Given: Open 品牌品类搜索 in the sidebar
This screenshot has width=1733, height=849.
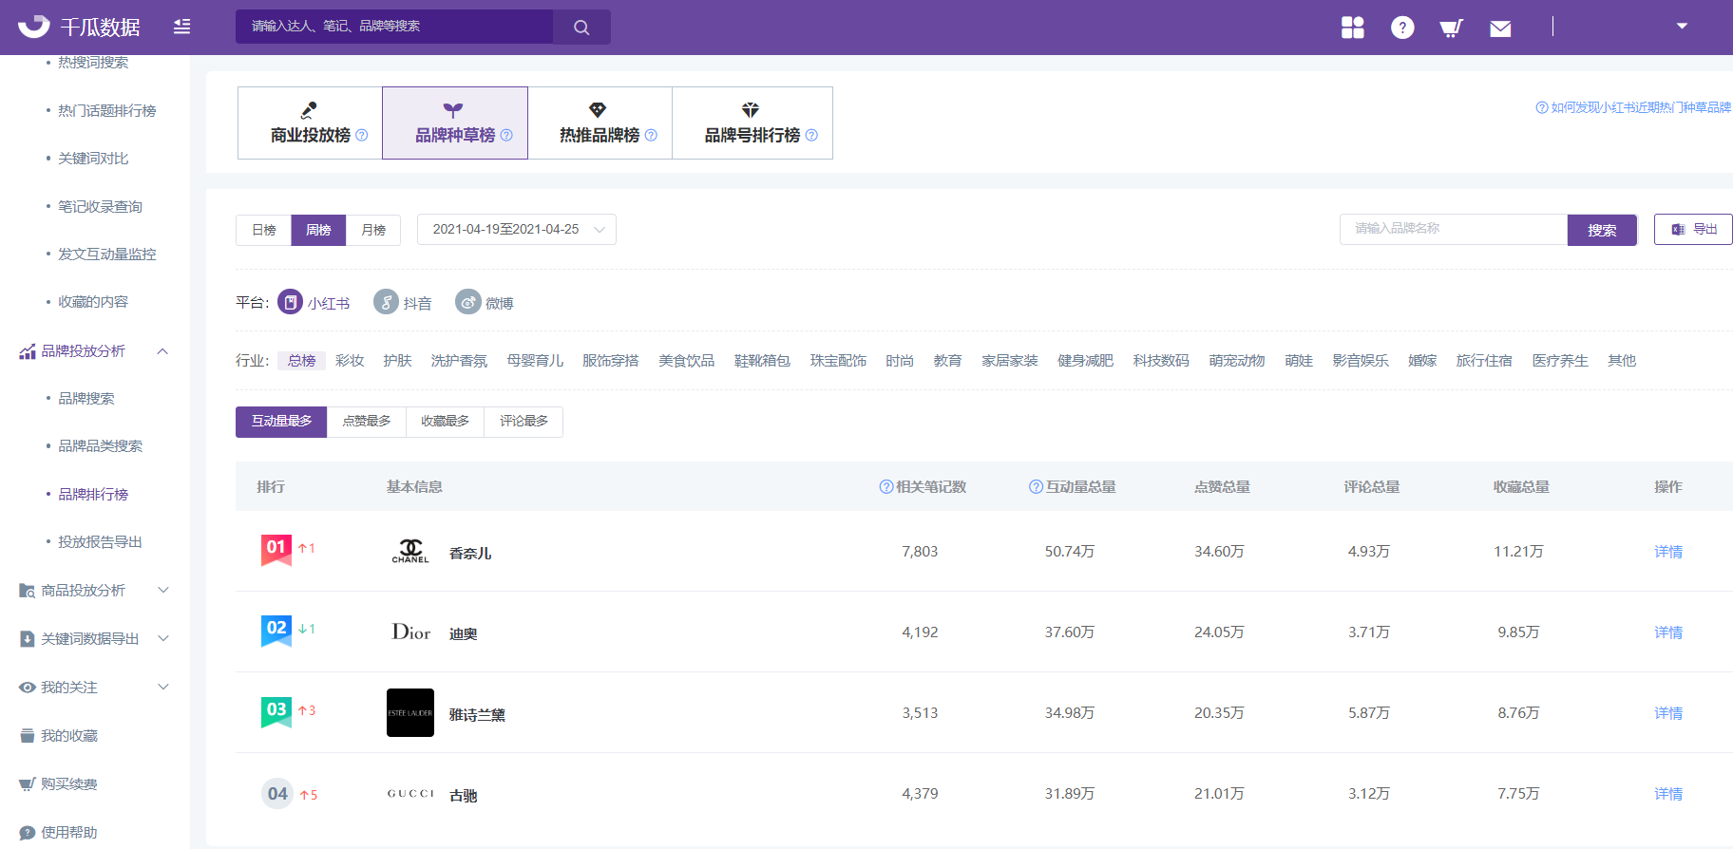Looking at the screenshot, I should coord(100,446).
